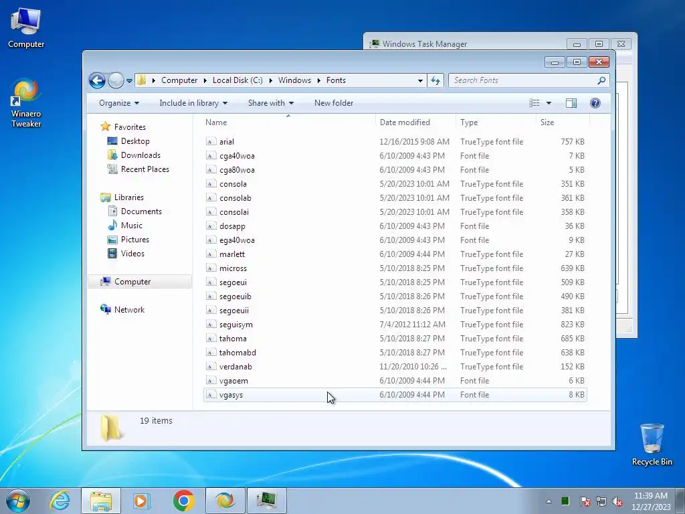Select the marlett font file icon

pos(211,254)
